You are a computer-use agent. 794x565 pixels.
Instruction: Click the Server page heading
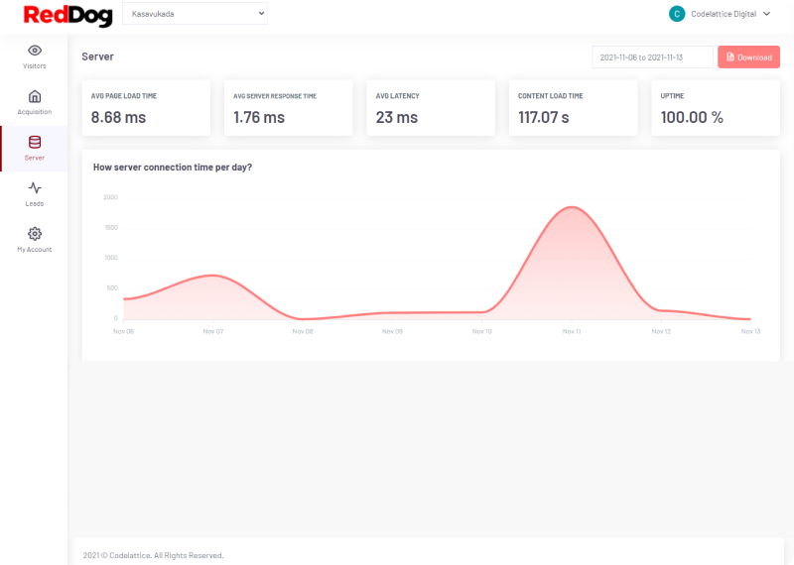97,56
